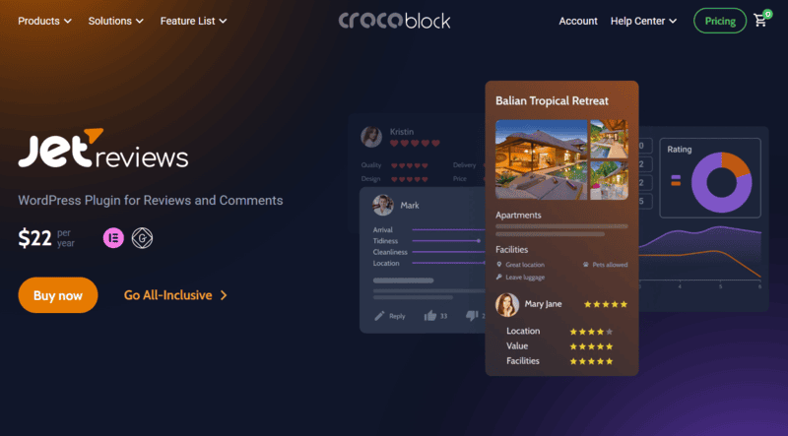
Task: Click the pink Elementor icon
Action: click(x=113, y=238)
